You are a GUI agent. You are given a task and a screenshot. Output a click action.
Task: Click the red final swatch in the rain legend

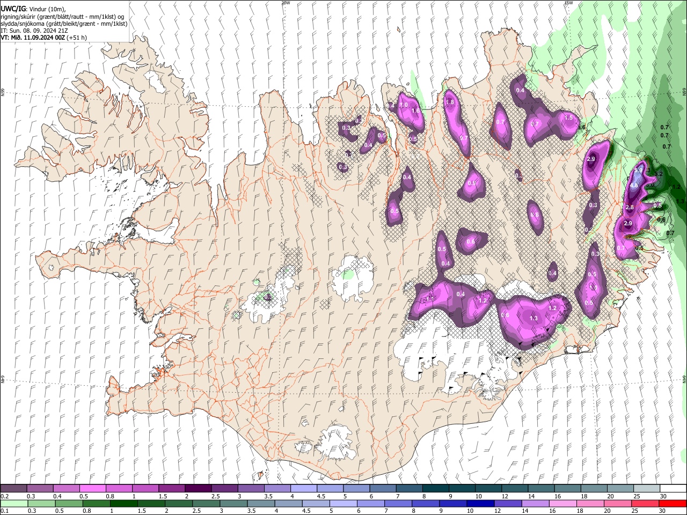pyautogui.click(x=672, y=504)
